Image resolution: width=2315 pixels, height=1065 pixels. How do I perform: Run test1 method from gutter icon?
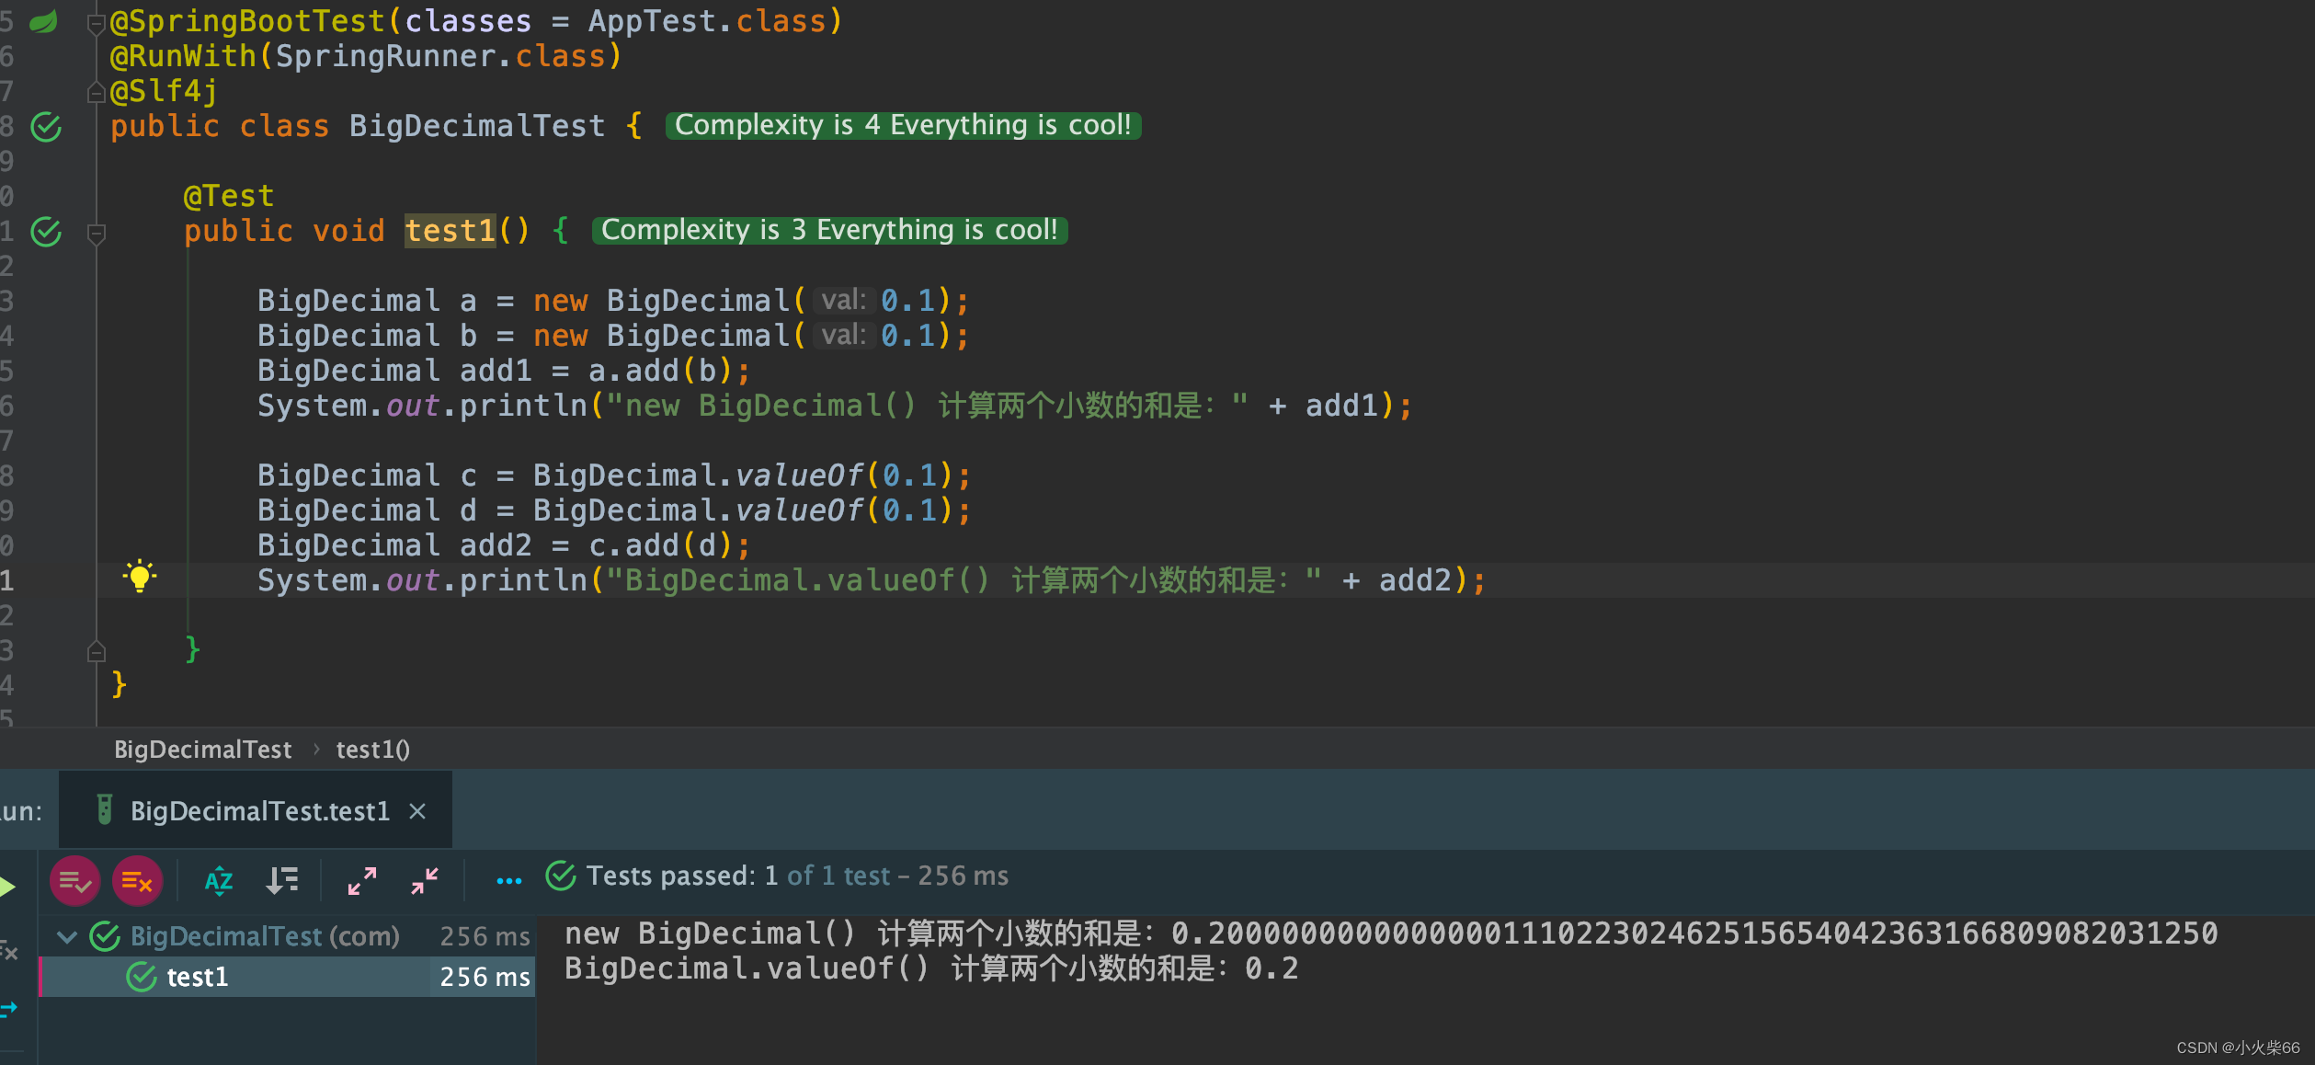(46, 232)
